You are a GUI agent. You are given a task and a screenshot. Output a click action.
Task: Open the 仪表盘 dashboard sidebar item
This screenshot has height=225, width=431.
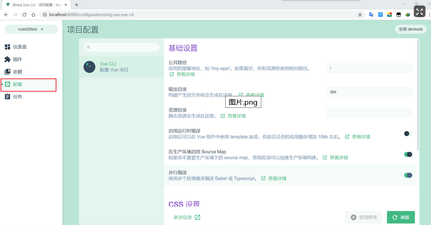tap(31, 47)
